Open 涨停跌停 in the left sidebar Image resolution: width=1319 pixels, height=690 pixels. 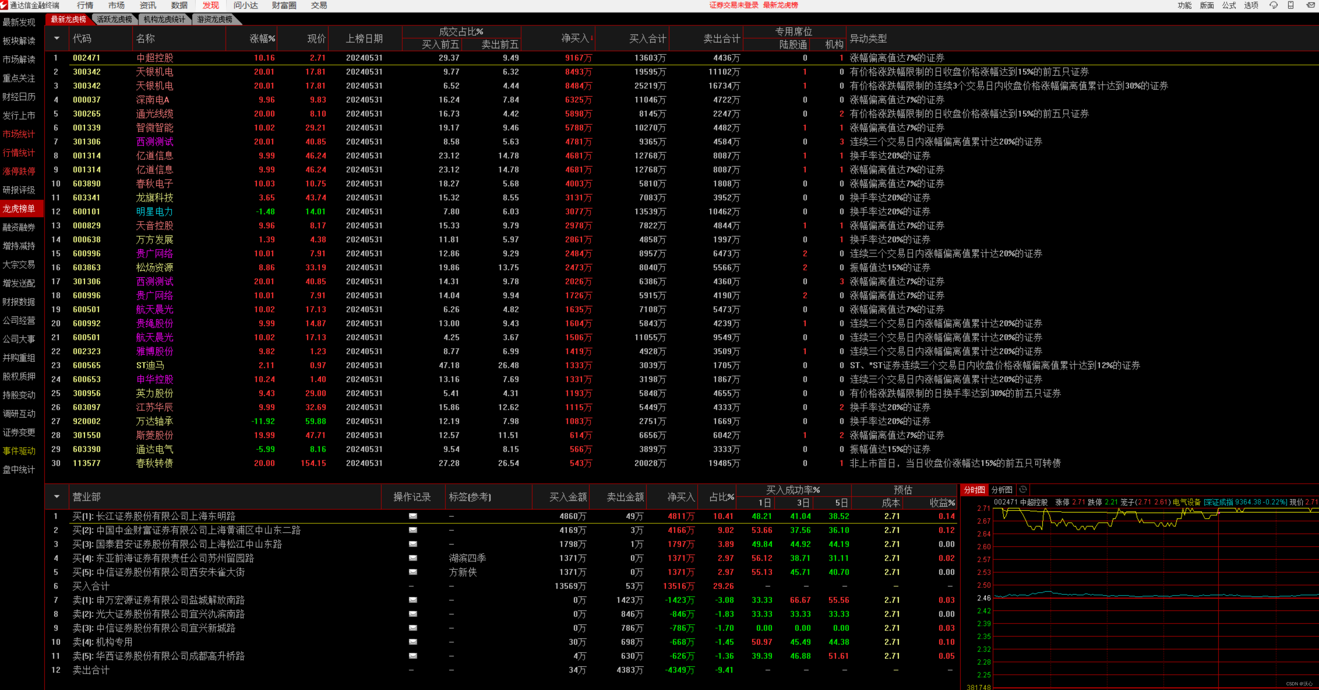19,172
